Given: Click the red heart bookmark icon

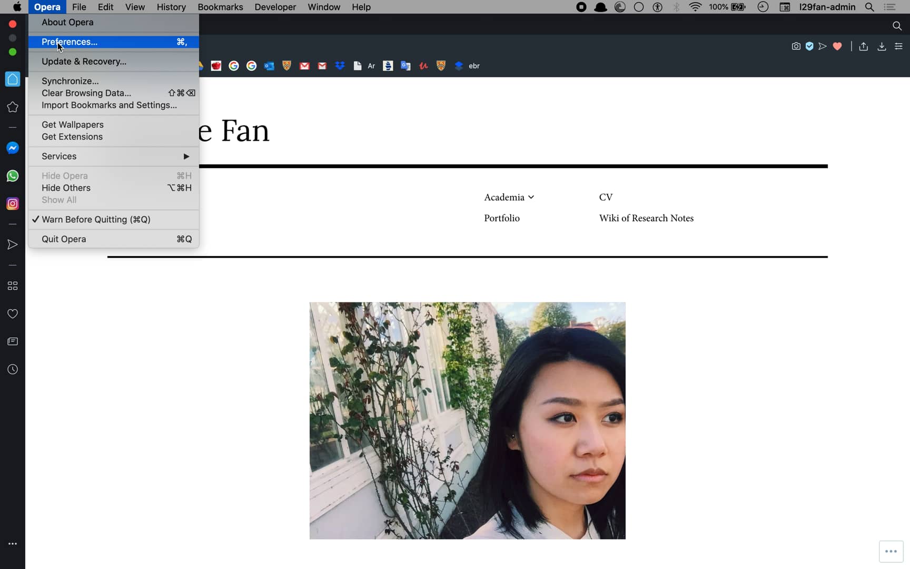Looking at the screenshot, I should (x=837, y=46).
